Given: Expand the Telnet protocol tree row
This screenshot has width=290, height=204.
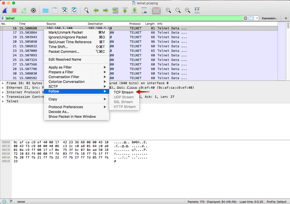Looking at the screenshot, I should 3,101.
